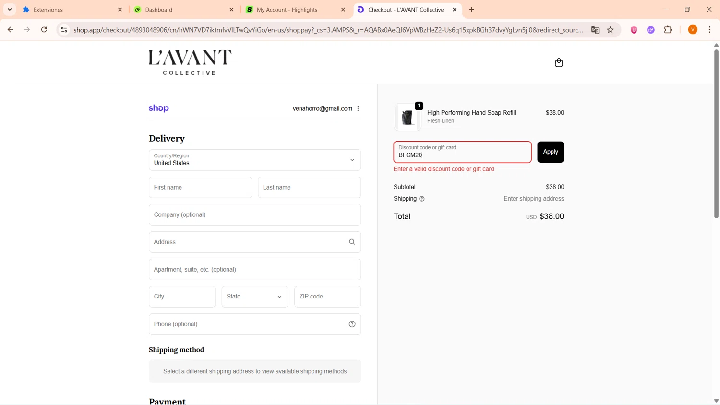Click the hand soap refill product thumbnail
This screenshot has width=720, height=405.
tap(408, 117)
